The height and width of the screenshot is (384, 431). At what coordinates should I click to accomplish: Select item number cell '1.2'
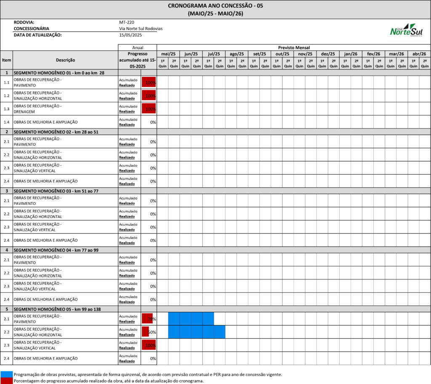[7, 95]
